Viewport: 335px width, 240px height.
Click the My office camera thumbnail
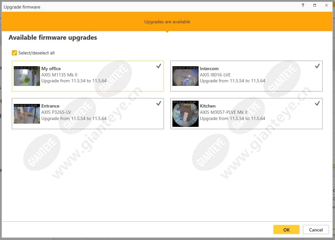(27, 76)
